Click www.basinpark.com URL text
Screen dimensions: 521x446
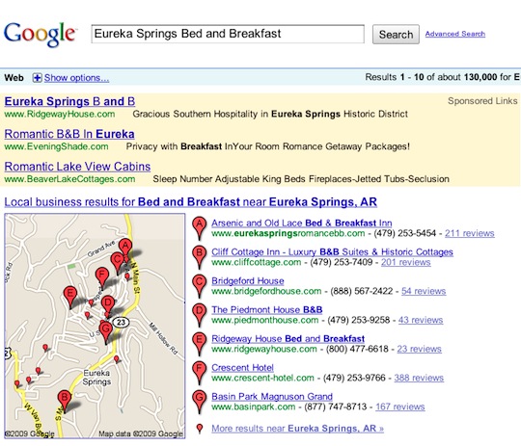pos(254,407)
